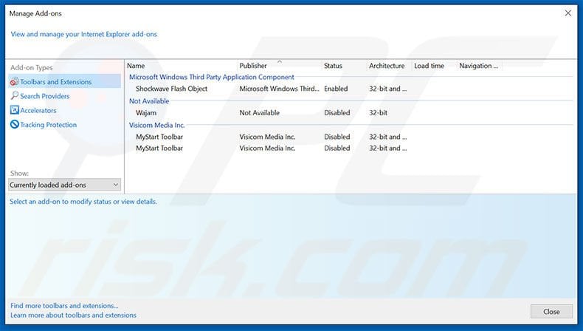Click the Microsoft Windows Third... publisher cell

tap(279, 89)
